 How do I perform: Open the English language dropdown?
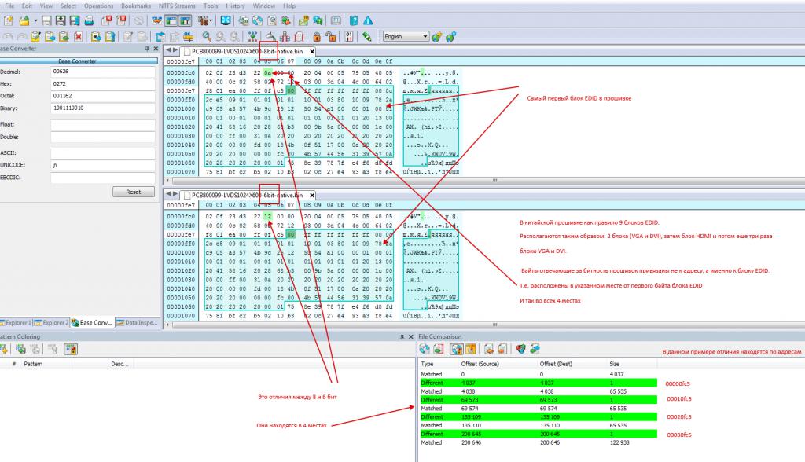pyautogui.click(x=425, y=36)
